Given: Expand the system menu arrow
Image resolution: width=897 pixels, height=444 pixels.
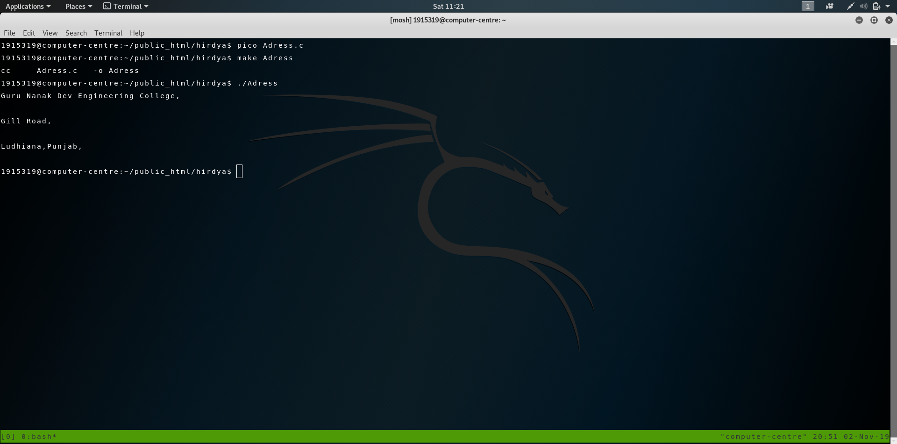Looking at the screenshot, I should click(888, 6).
